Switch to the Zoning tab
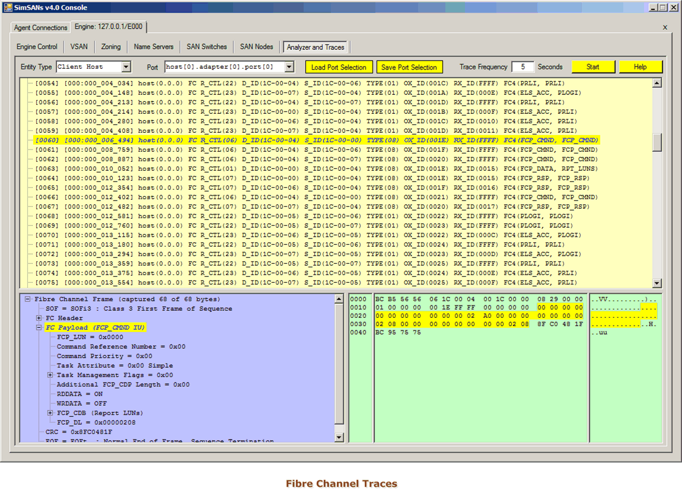This screenshot has width=682, height=491. 111,47
